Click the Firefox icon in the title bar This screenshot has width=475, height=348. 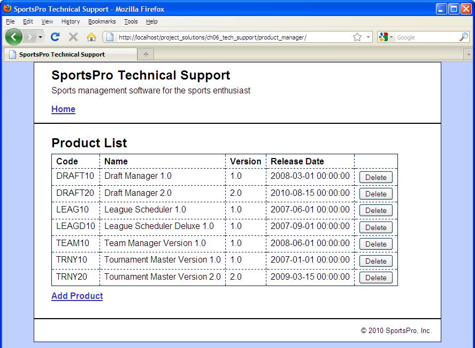click(x=6, y=9)
